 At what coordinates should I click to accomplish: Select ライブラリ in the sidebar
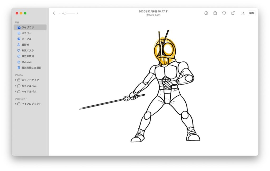30,27
